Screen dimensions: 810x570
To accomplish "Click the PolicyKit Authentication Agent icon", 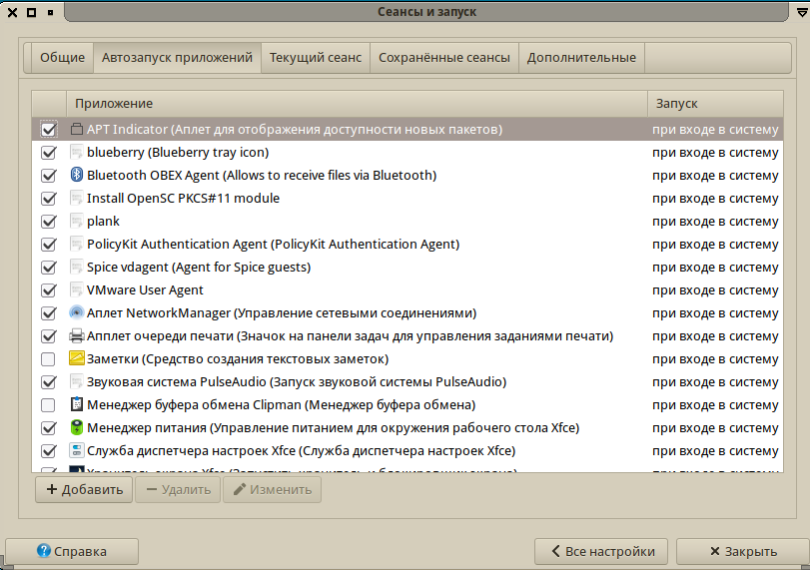I will (77, 245).
